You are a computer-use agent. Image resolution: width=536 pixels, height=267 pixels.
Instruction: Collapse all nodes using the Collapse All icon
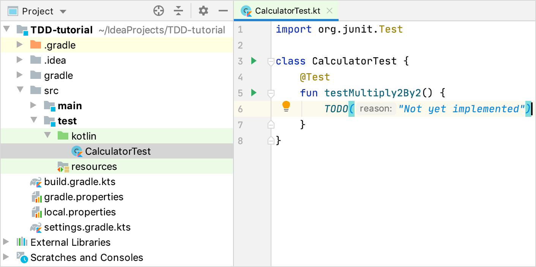(x=178, y=11)
